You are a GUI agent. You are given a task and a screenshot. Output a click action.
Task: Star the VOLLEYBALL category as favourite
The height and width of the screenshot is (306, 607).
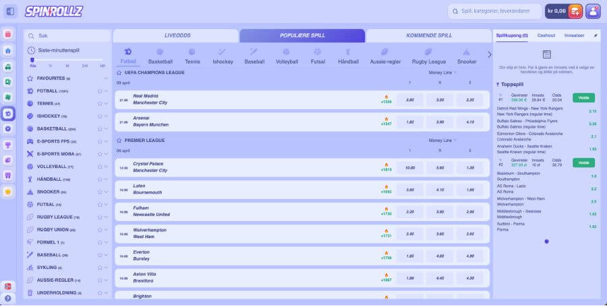100,167
